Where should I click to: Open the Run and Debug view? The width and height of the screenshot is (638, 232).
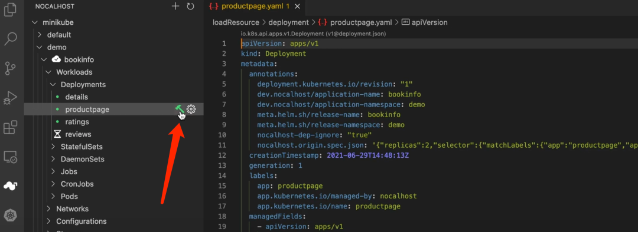[x=10, y=98]
